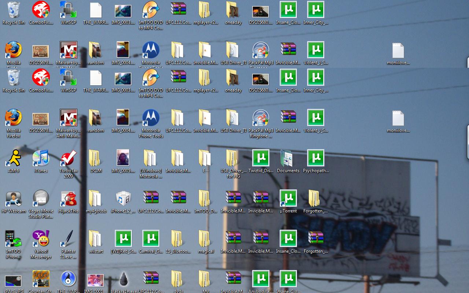Select the 15_Bluetoo folder
This screenshot has height=293, width=469.
178,238
